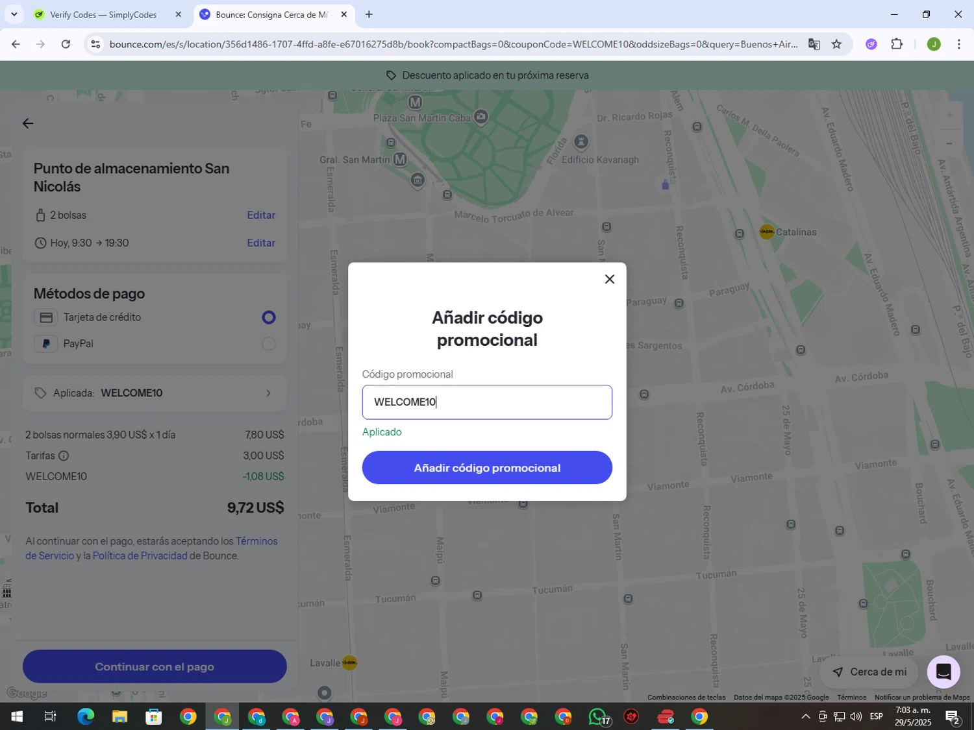Image resolution: width=974 pixels, height=730 pixels.
Task: Expand the applied WELCOME10 coupon row
Action: [155, 393]
